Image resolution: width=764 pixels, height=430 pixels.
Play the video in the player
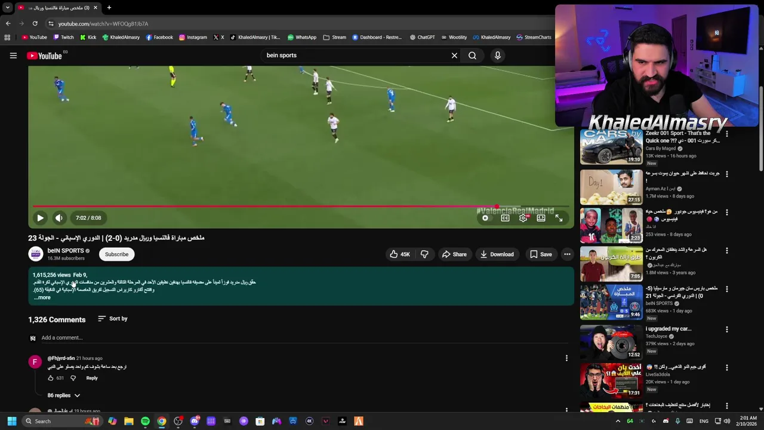(x=40, y=218)
